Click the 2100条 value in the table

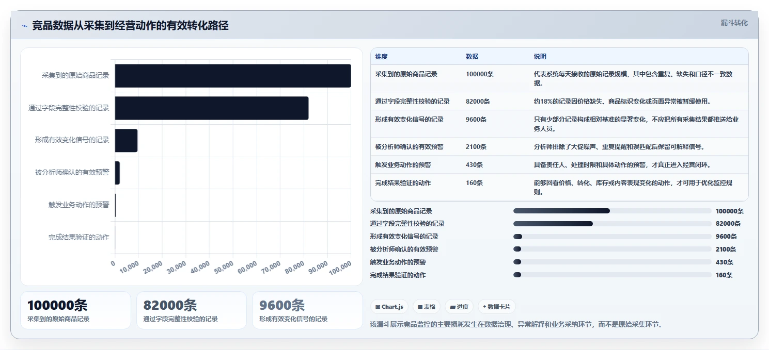[x=476, y=147]
